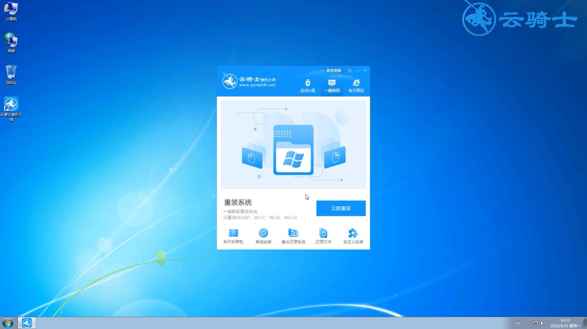
Task: Click the 可重装WinXP、Win7、Win8、Win10 text
Action: tap(260, 218)
